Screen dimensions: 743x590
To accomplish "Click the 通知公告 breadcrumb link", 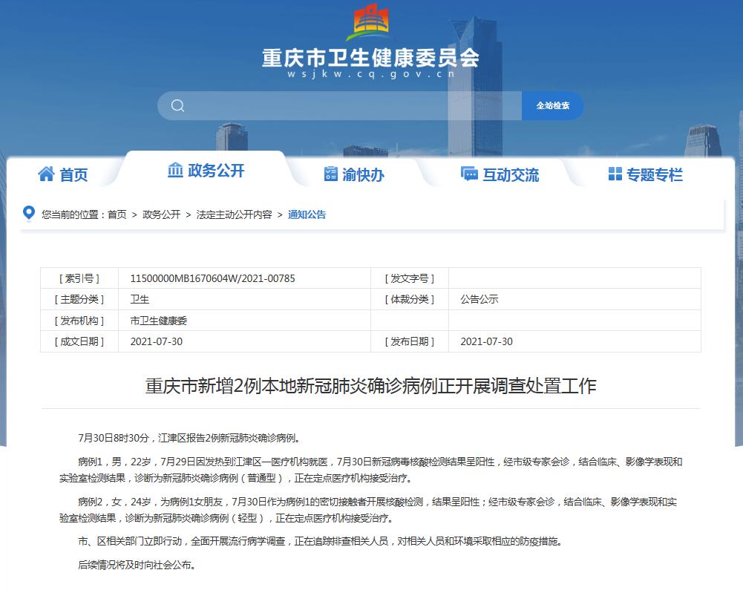I will pos(307,214).
